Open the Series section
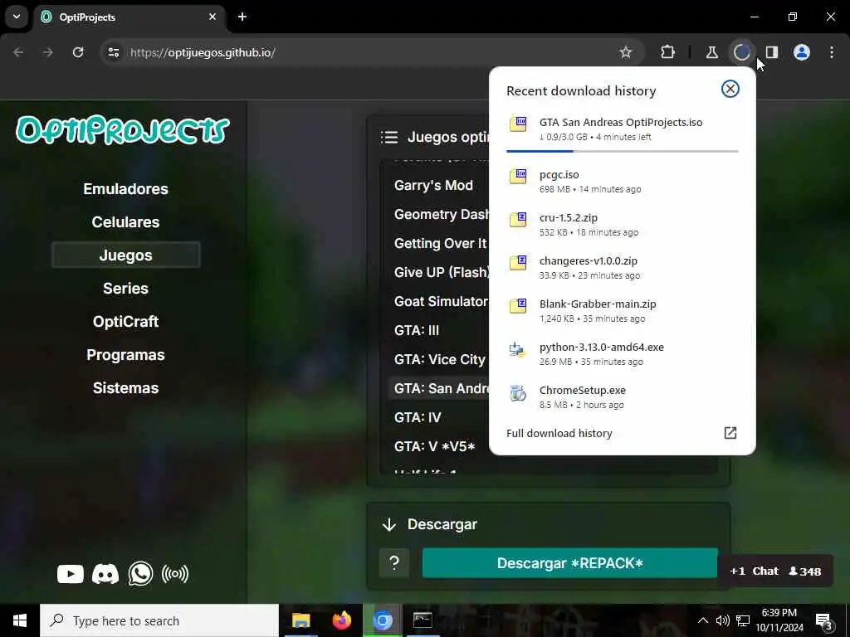 (126, 288)
